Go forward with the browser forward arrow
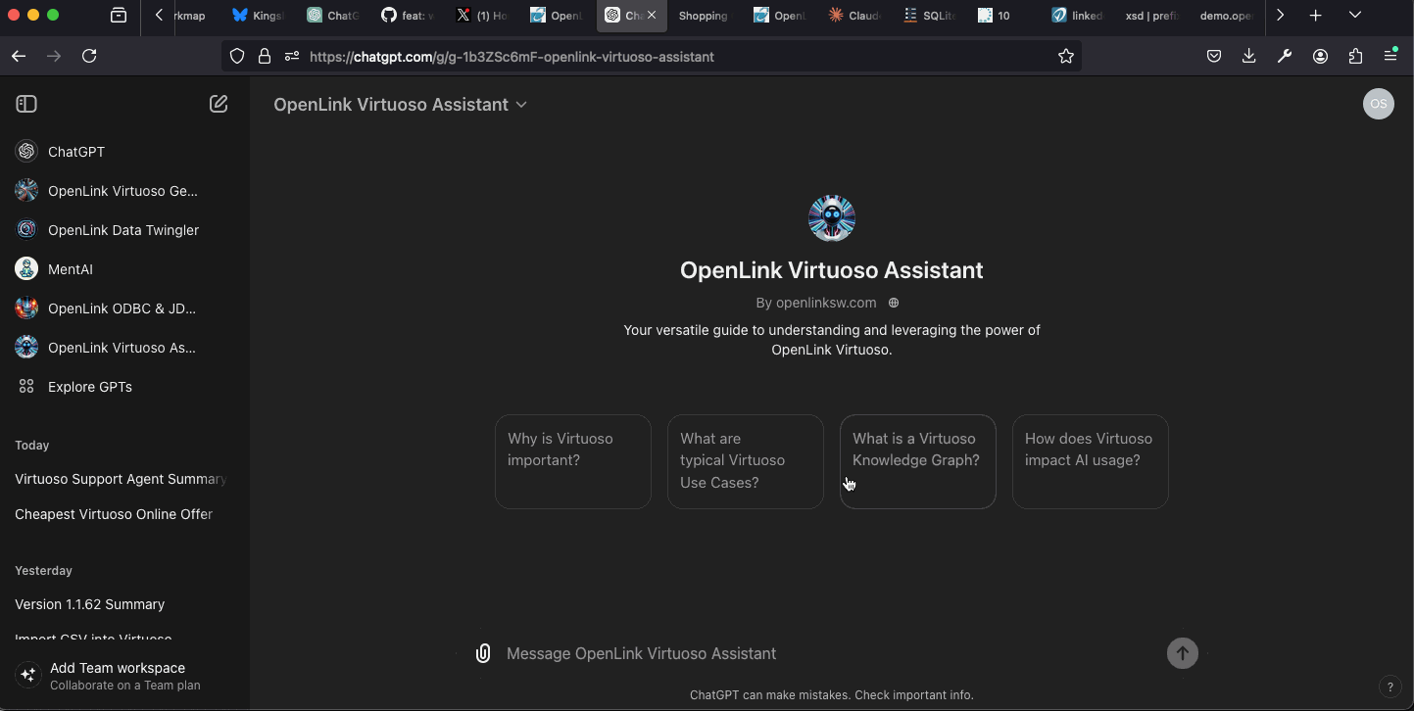The height and width of the screenshot is (711, 1414). 54,57
